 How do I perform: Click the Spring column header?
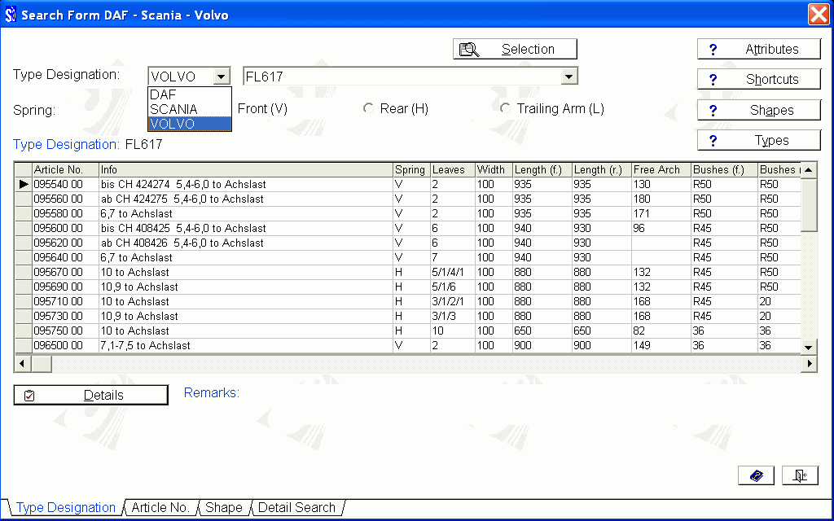click(411, 169)
